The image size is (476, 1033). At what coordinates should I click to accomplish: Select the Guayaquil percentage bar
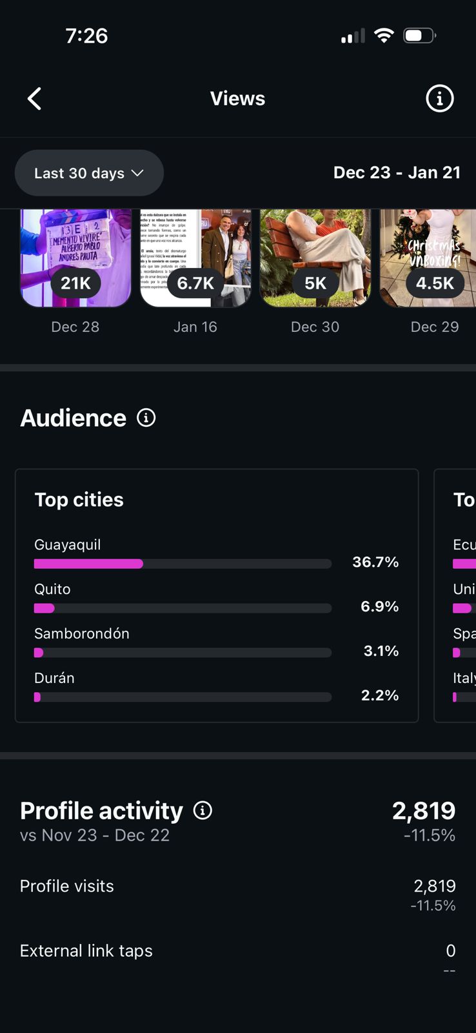click(x=183, y=564)
